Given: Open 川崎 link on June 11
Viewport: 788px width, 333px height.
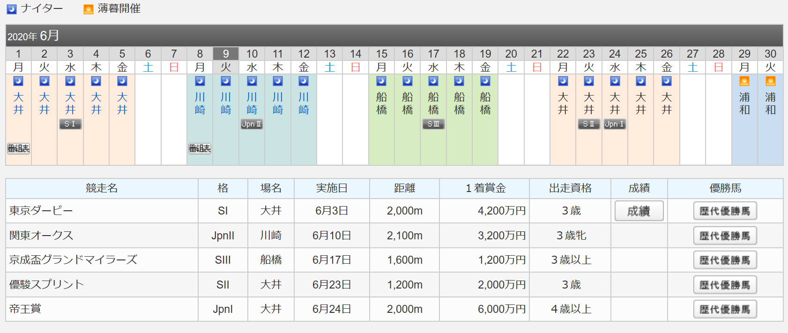Looking at the screenshot, I should [278, 104].
